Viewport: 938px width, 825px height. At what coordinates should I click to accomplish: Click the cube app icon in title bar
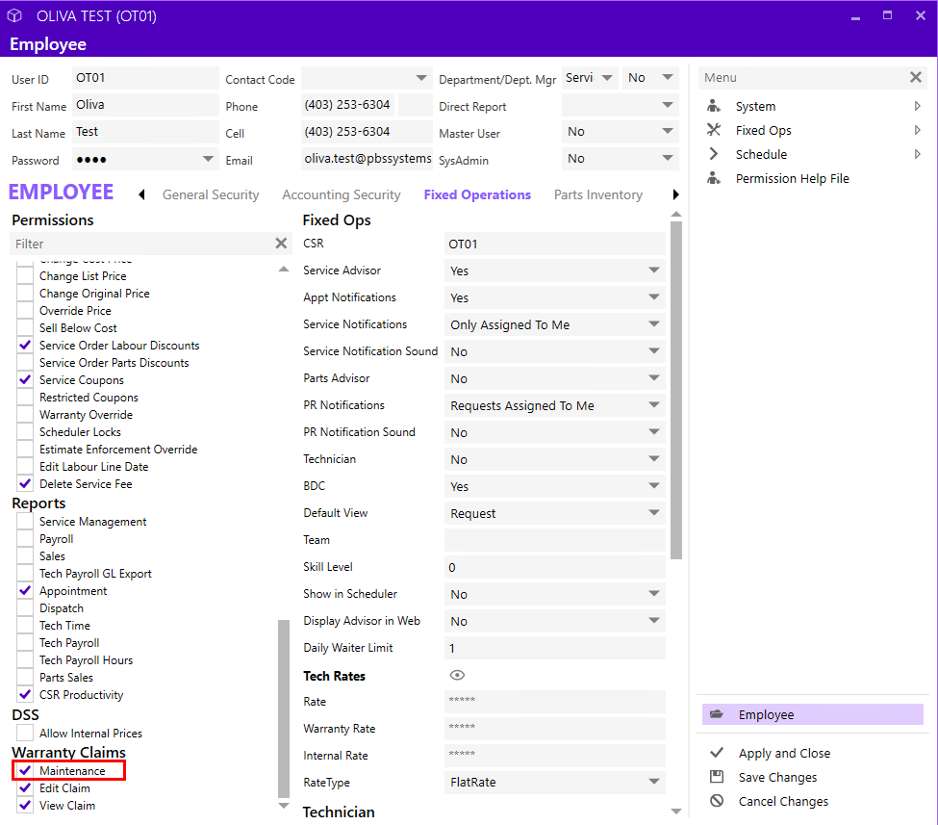pyautogui.click(x=15, y=15)
